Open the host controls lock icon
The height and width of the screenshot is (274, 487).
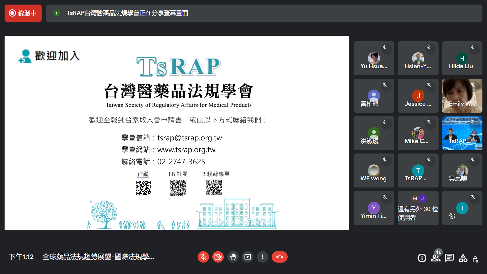475,259
